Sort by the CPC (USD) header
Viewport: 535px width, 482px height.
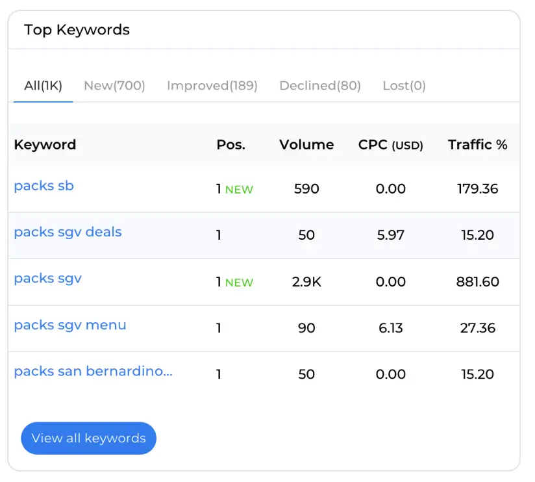tap(390, 145)
